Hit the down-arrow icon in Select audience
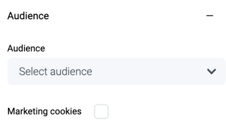 pos(211,71)
